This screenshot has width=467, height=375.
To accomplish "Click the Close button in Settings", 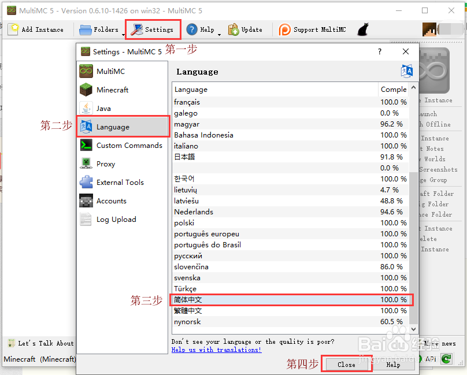I will click(x=346, y=365).
